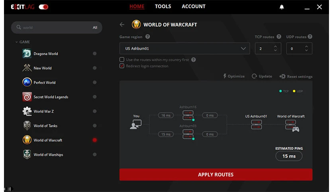Toggle Dragona World status indicator
The height and width of the screenshot is (192, 333).
tap(95, 54)
